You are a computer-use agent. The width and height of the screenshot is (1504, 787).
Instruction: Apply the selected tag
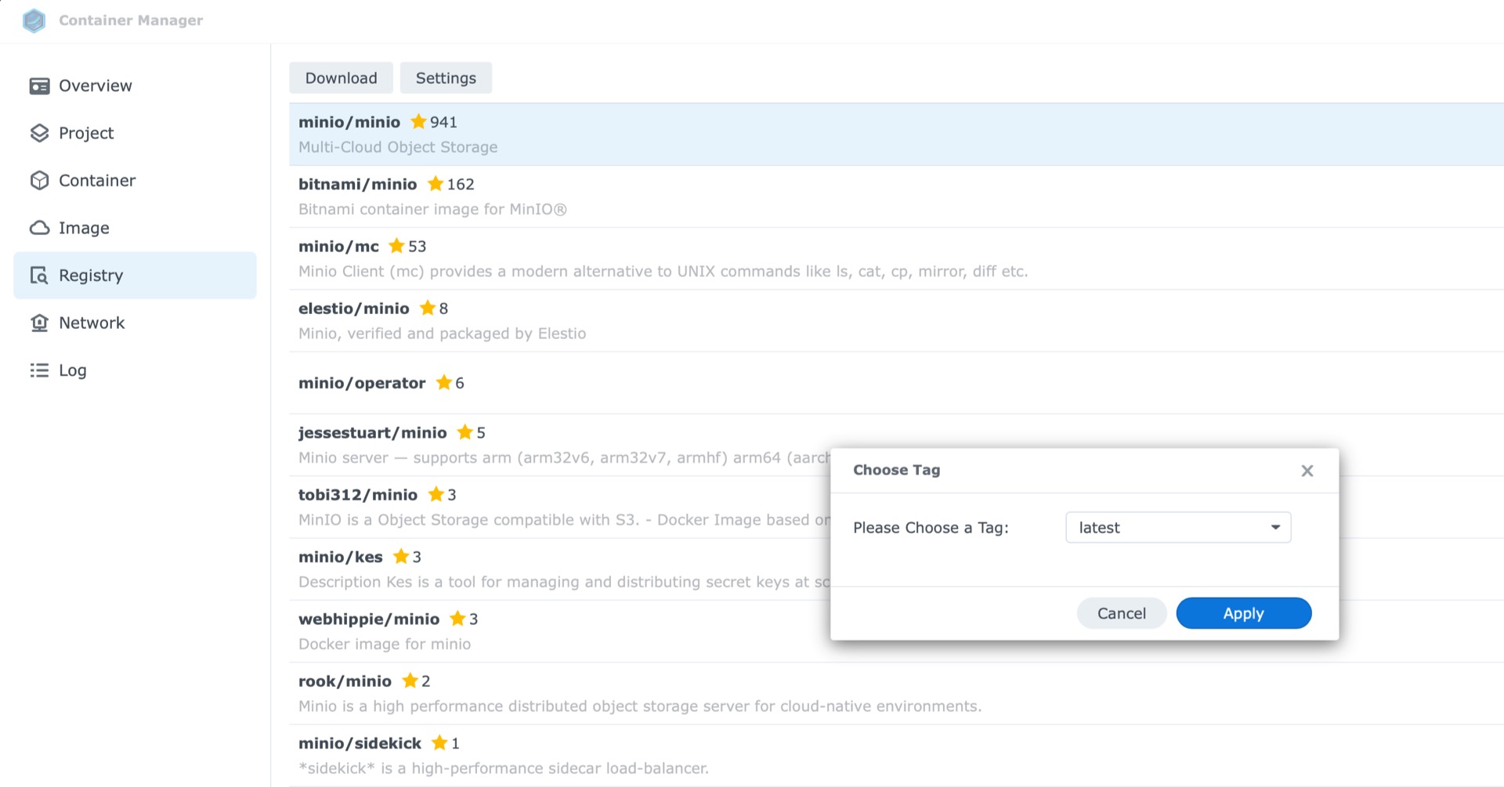click(x=1244, y=613)
